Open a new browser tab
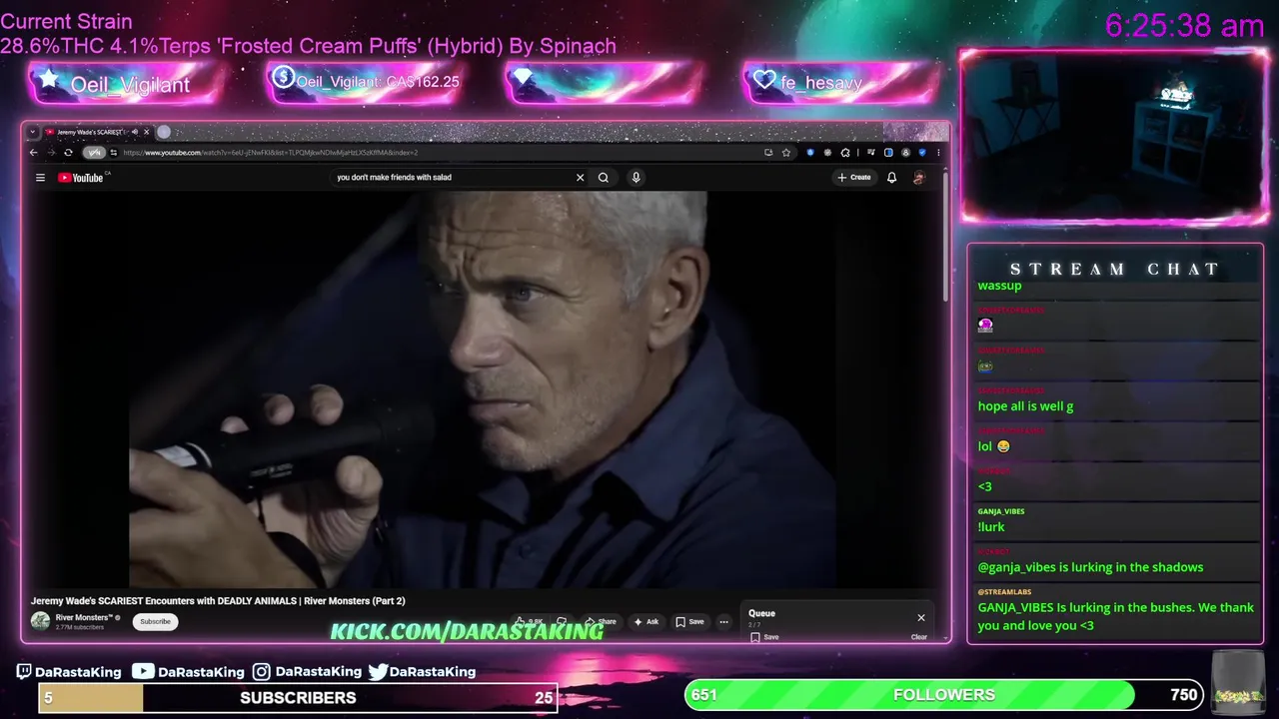 (x=164, y=132)
